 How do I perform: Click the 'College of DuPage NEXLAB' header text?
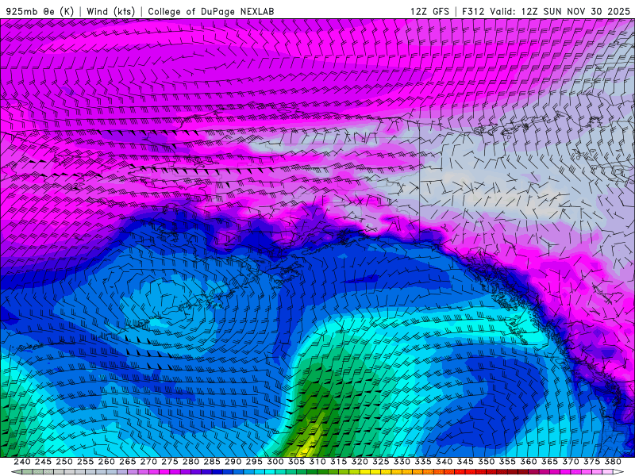point(211,12)
